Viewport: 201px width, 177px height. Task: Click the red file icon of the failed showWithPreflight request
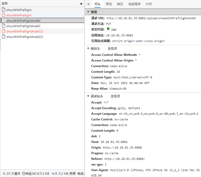[4, 15]
